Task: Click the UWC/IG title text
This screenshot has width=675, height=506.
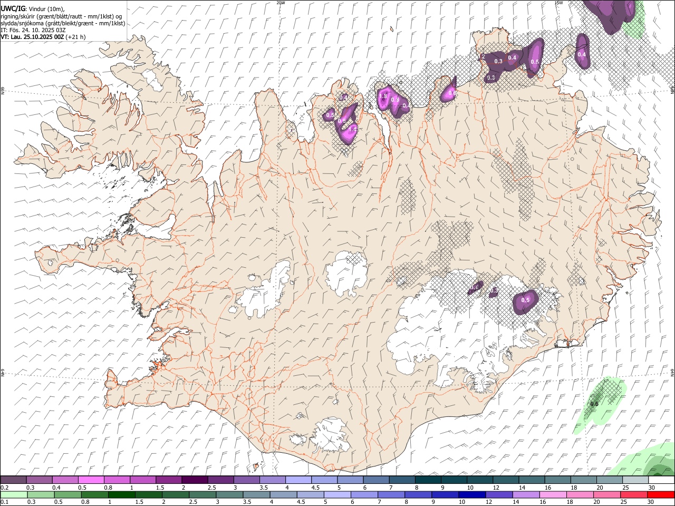Action: tap(13, 8)
